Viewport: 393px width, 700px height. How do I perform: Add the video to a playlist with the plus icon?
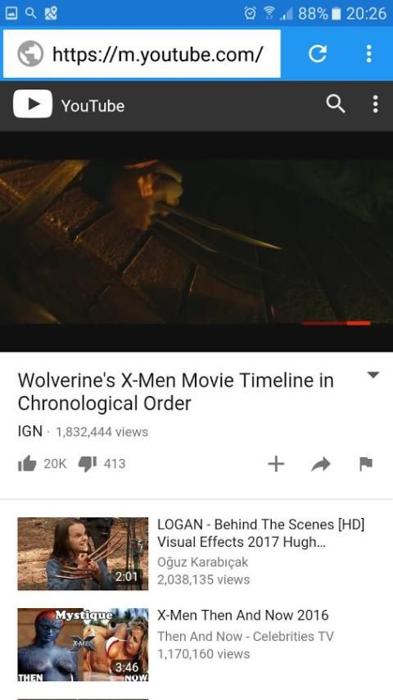[x=276, y=464]
